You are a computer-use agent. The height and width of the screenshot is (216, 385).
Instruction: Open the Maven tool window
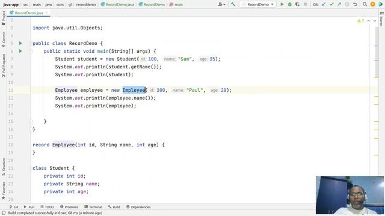(x=381, y=19)
